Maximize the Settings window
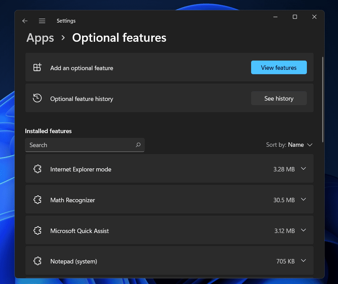This screenshot has width=338, height=284. click(x=295, y=17)
